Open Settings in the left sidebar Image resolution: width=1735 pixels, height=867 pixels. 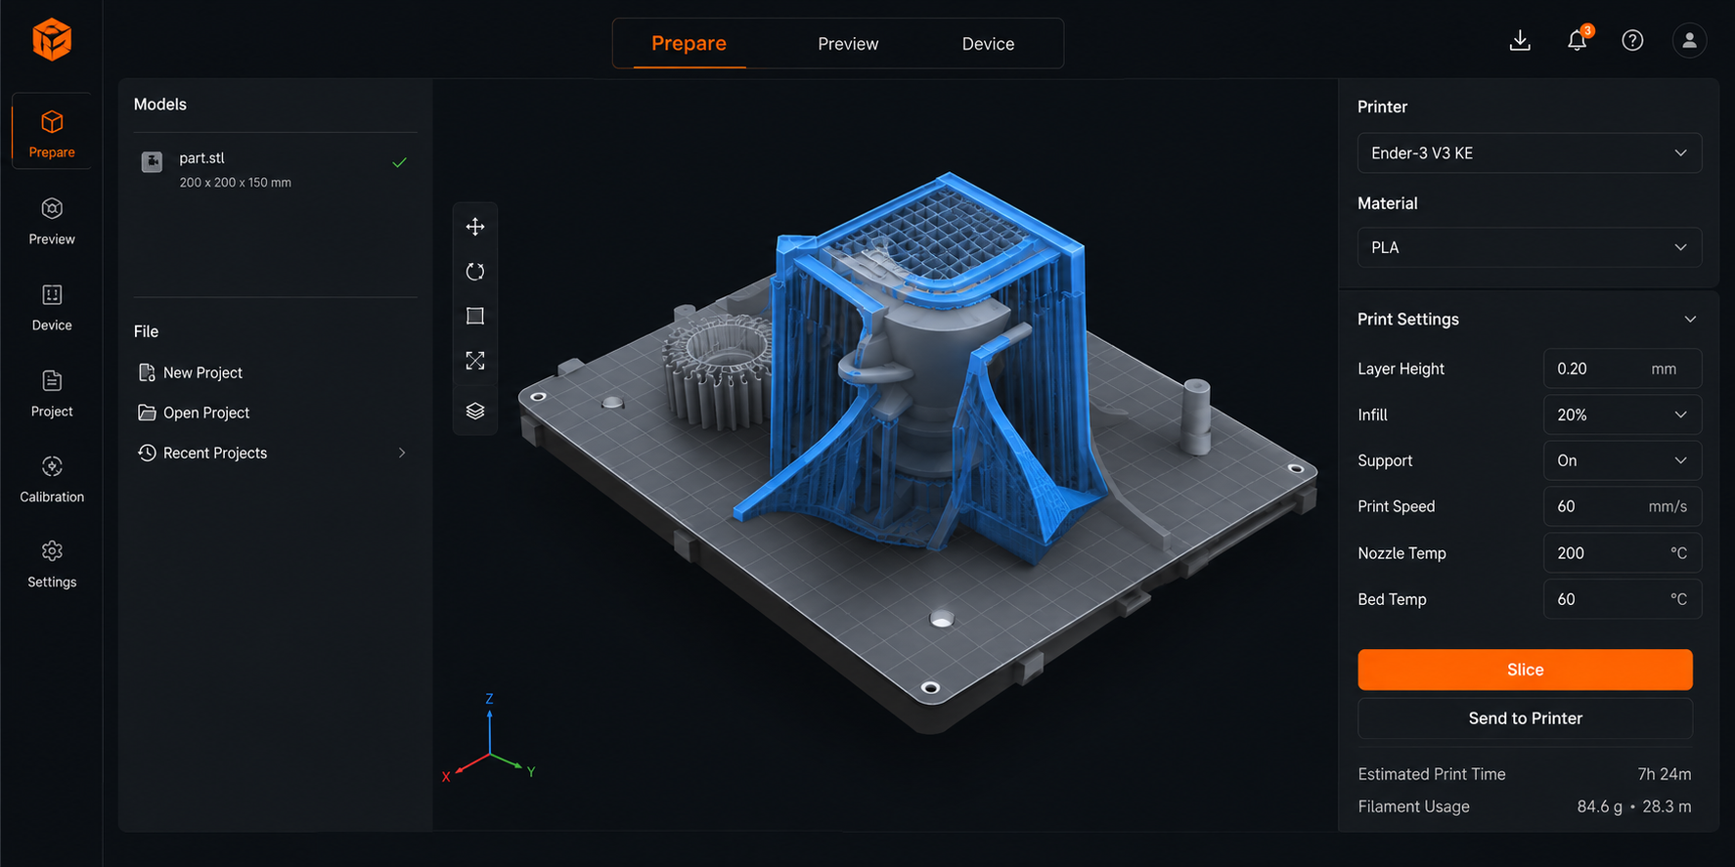pyautogui.click(x=52, y=564)
